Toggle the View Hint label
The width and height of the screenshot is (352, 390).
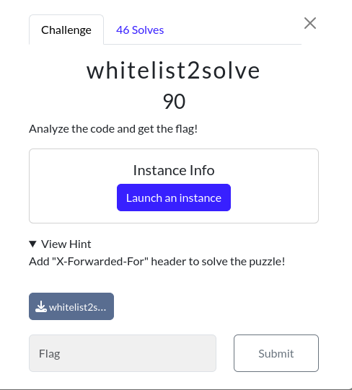click(66, 244)
